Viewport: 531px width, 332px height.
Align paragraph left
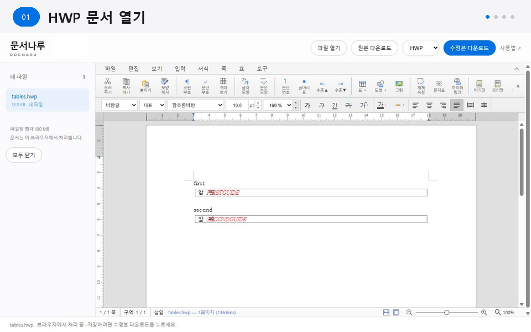point(415,105)
